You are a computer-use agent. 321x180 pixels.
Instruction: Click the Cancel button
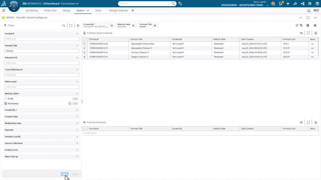pos(75,174)
